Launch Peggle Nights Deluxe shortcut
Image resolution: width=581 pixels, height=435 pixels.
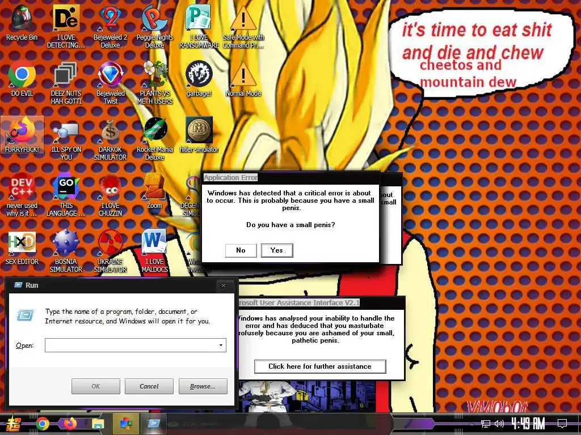tap(154, 26)
